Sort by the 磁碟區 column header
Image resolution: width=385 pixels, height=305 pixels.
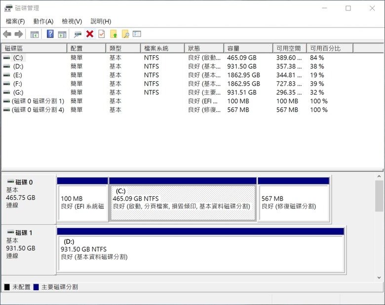tap(34, 48)
